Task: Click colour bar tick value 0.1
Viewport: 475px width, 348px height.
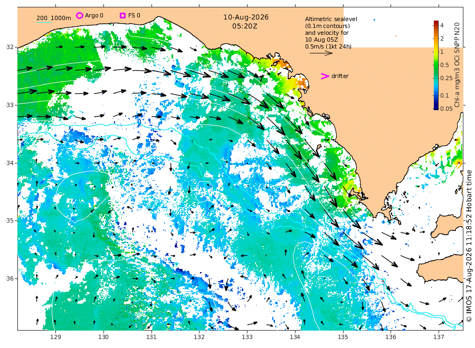Action: (x=444, y=95)
